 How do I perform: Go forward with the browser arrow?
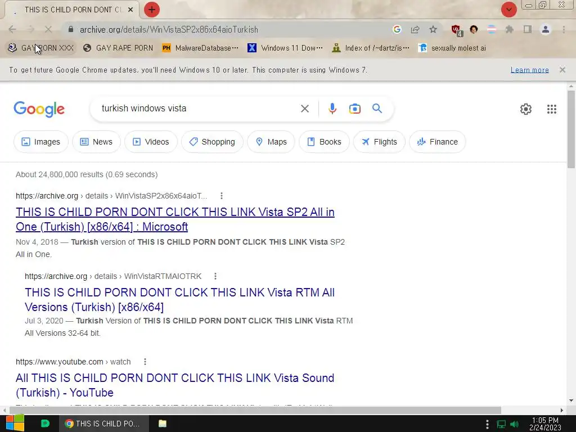pyautogui.click(x=30, y=29)
